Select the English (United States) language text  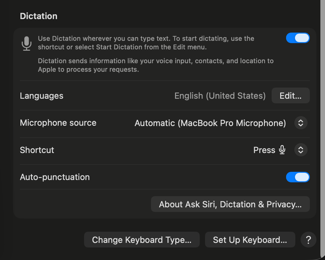click(220, 96)
